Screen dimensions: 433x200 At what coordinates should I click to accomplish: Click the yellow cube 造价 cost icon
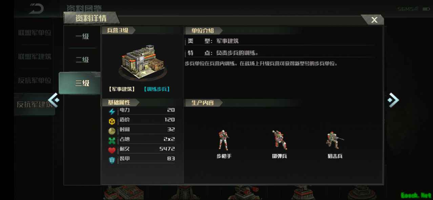point(112,121)
